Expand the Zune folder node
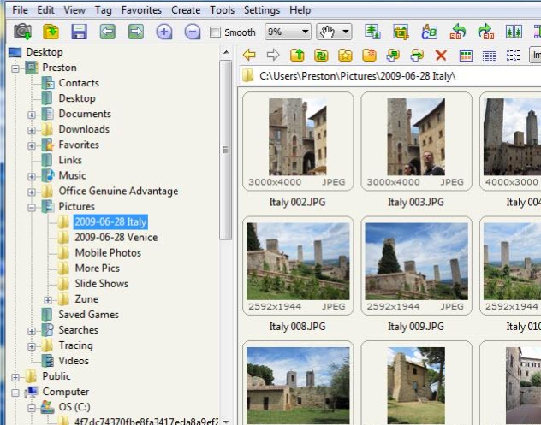Viewport: 541px width, 425px height. pyautogui.click(x=48, y=300)
